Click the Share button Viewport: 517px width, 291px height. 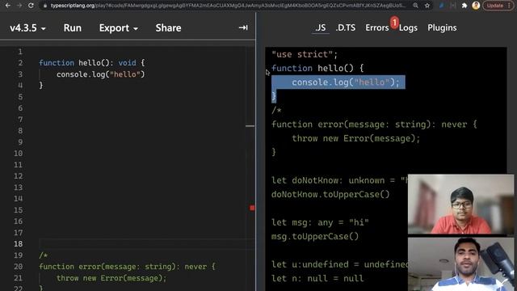(168, 28)
